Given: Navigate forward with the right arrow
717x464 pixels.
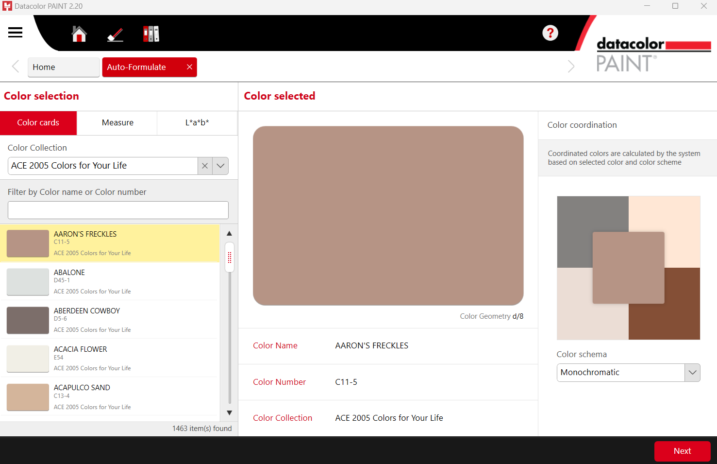Looking at the screenshot, I should 571,67.
